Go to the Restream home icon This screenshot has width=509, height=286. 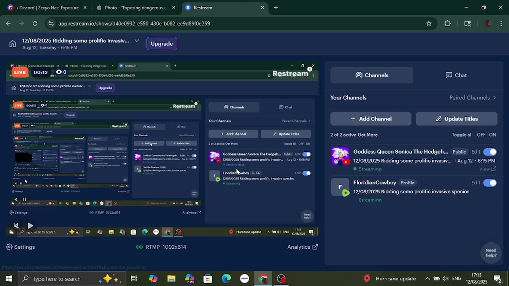(x=13, y=44)
